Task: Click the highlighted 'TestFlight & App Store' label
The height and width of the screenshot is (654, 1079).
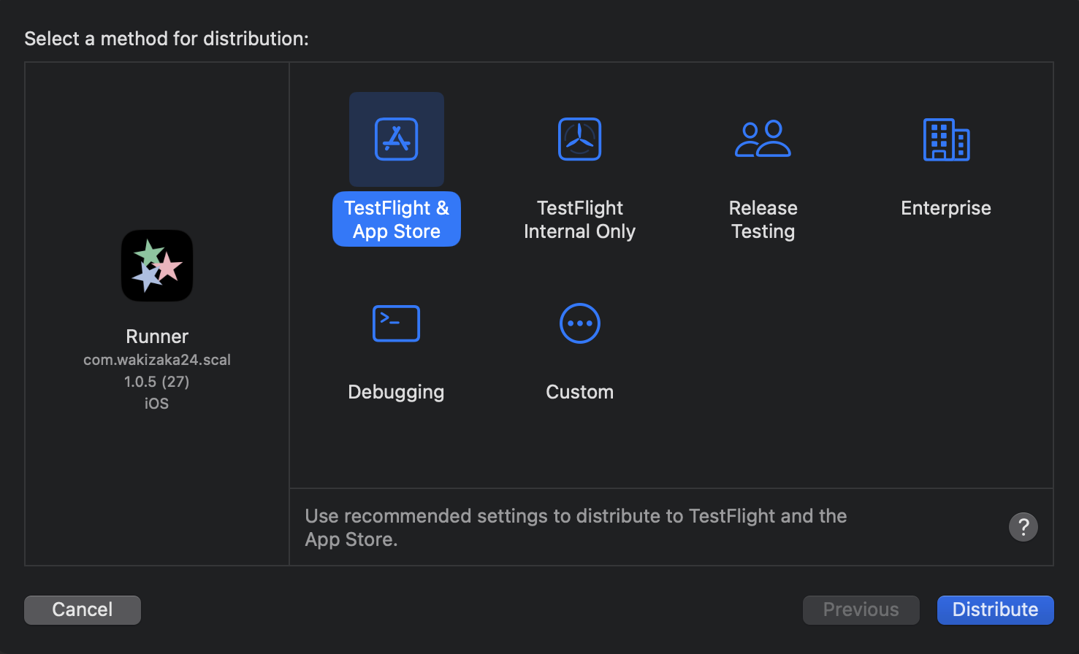Action: pos(397,219)
